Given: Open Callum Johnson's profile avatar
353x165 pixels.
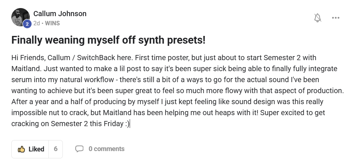Looking at the screenshot, I should coord(20,17).
